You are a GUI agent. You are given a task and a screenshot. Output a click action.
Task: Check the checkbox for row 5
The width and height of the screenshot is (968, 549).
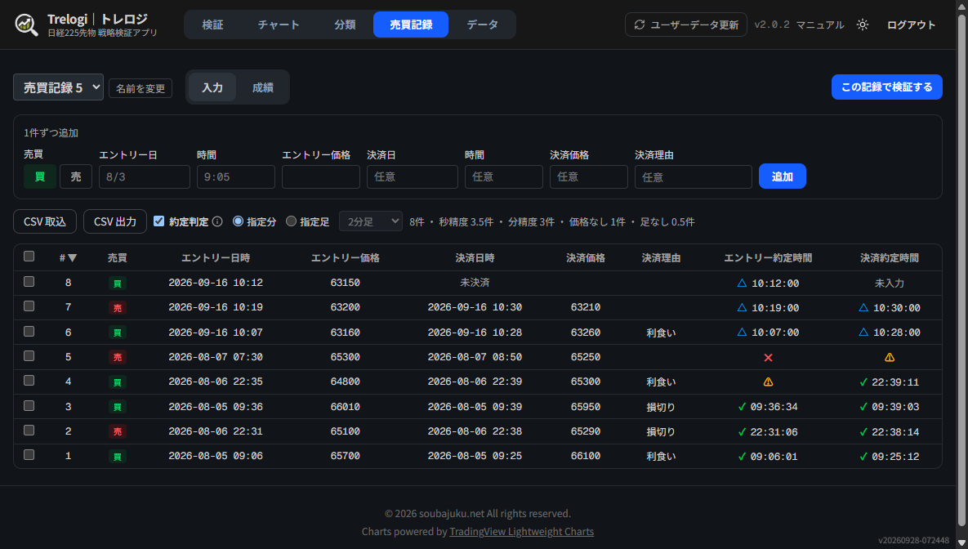[29, 355]
